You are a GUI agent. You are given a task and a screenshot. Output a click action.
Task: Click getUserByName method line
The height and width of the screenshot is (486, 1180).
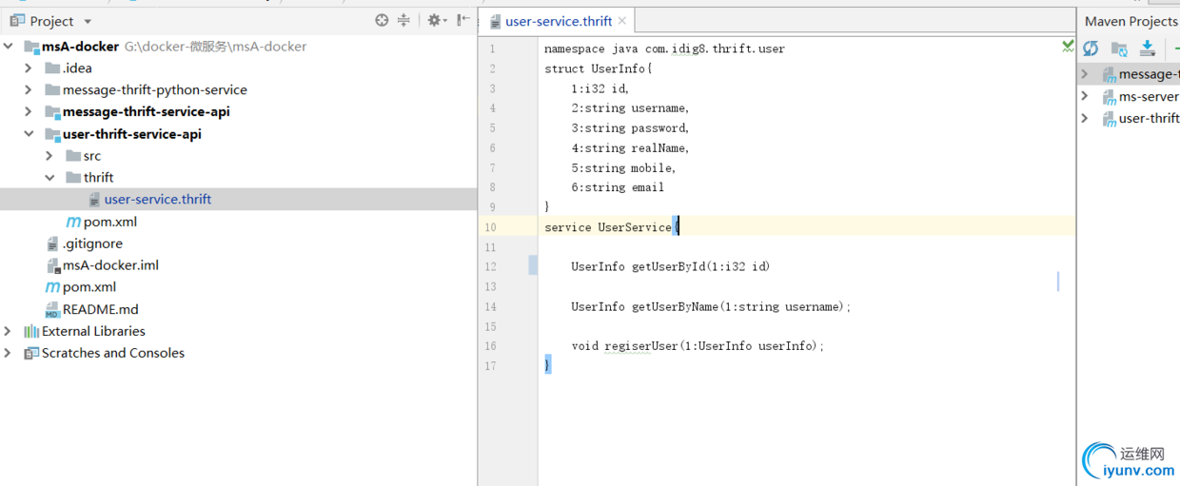click(711, 306)
